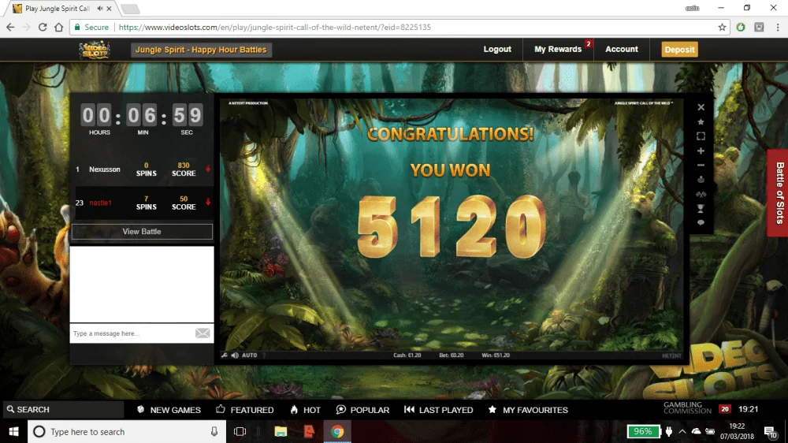The height and width of the screenshot is (443, 788).
Task: Enlarge the game window with plus icon
Action: coord(701,151)
